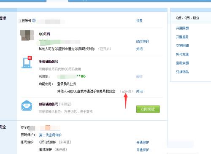Open 交易明细 in the side panel
Screen dimensions: 211x154
[x=182, y=46]
